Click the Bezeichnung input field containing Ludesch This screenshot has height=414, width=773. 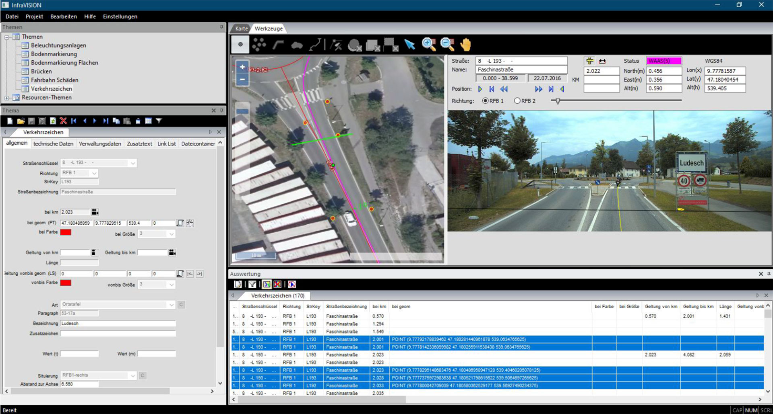click(x=118, y=324)
